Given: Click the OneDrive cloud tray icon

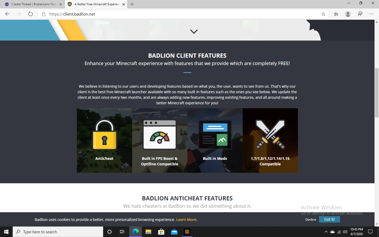Looking at the screenshot, I should [x=332, y=232].
